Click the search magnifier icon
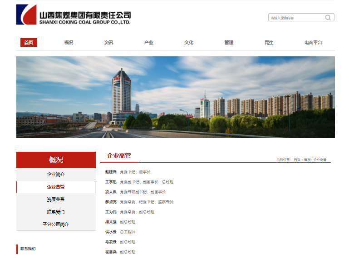The image size is (349, 259). pyautogui.click(x=328, y=18)
